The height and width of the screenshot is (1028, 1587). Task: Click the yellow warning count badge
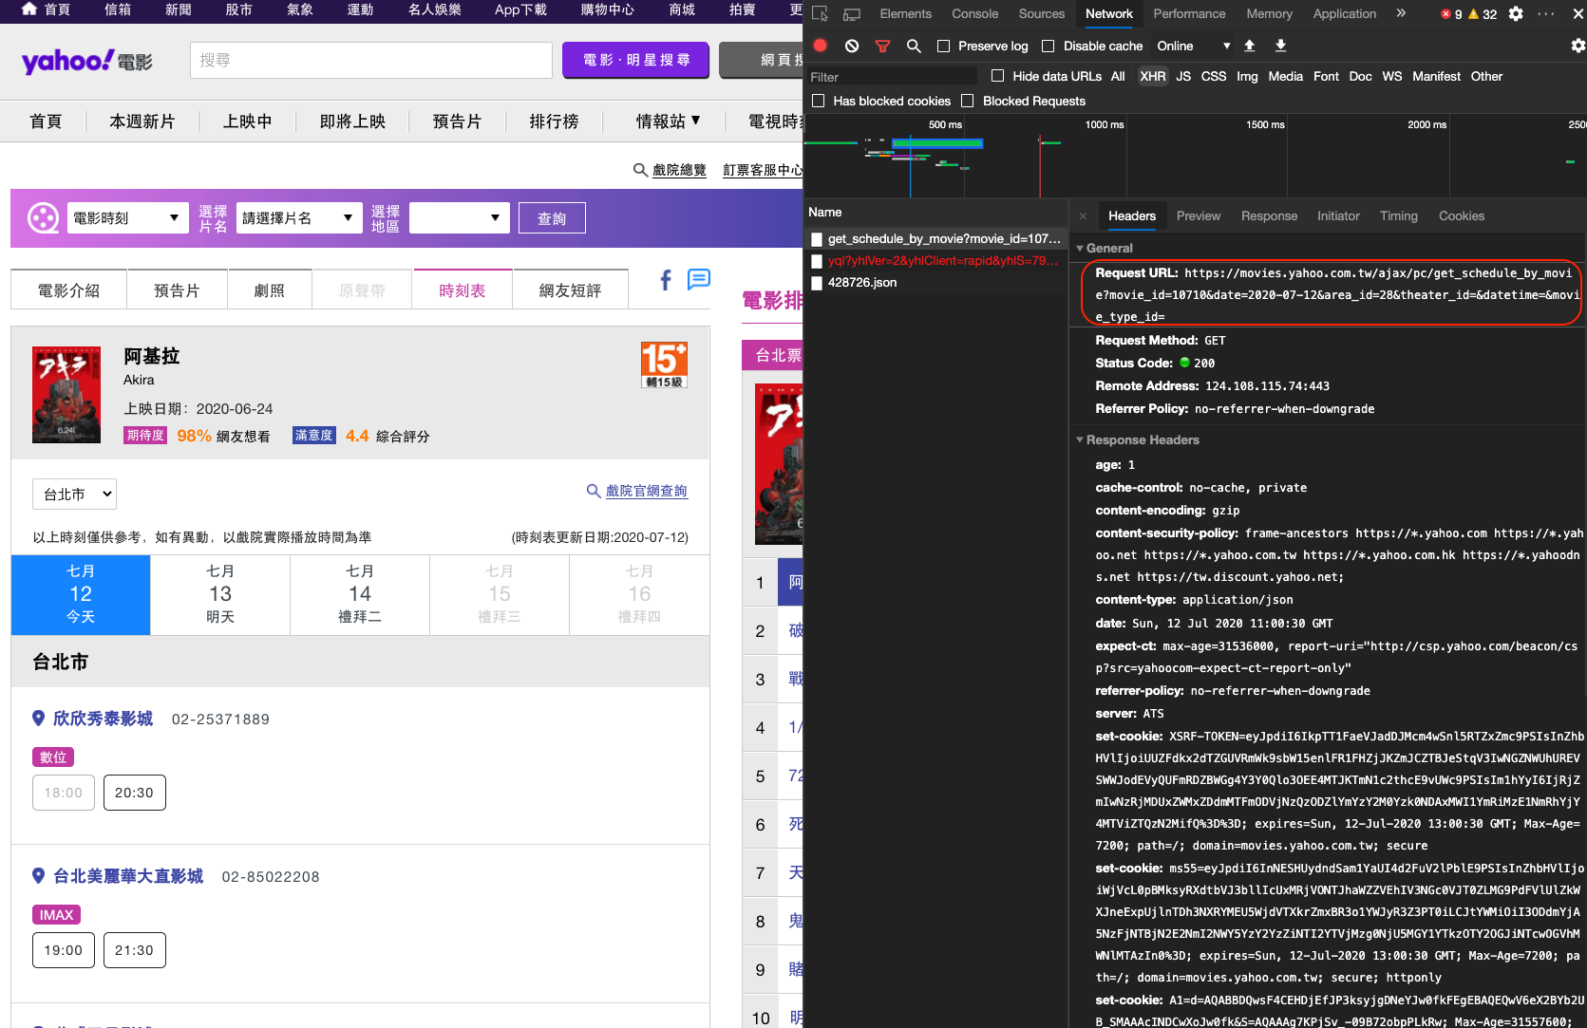[x=1483, y=14]
